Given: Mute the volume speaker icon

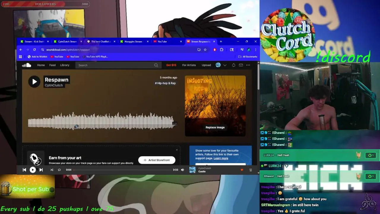Looking at the screenshot, I should pos(183,170).
